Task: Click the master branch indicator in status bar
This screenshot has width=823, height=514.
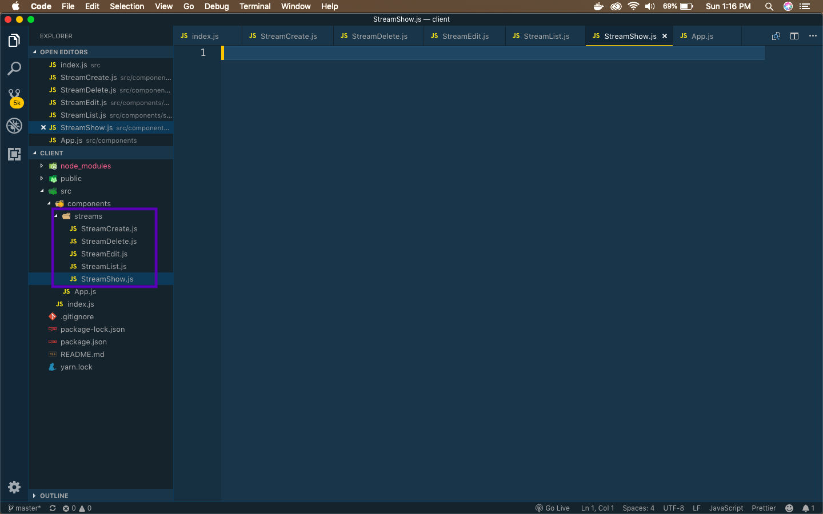Action: 25,508
